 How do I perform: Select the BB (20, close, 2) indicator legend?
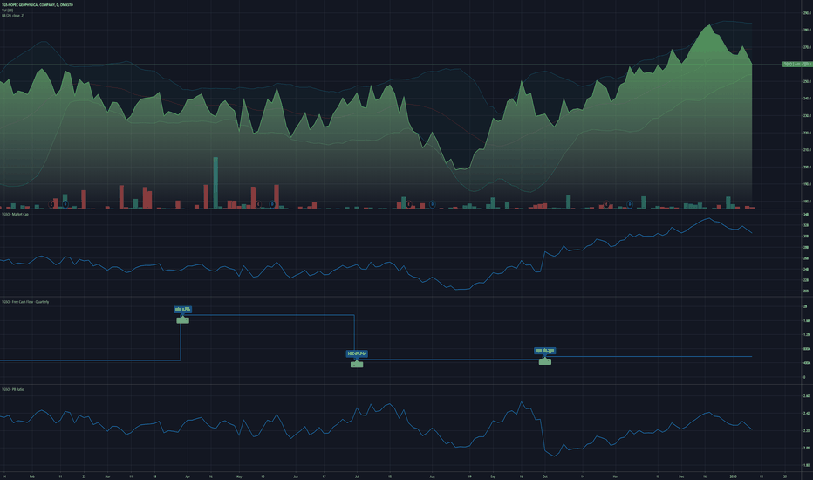13,15
